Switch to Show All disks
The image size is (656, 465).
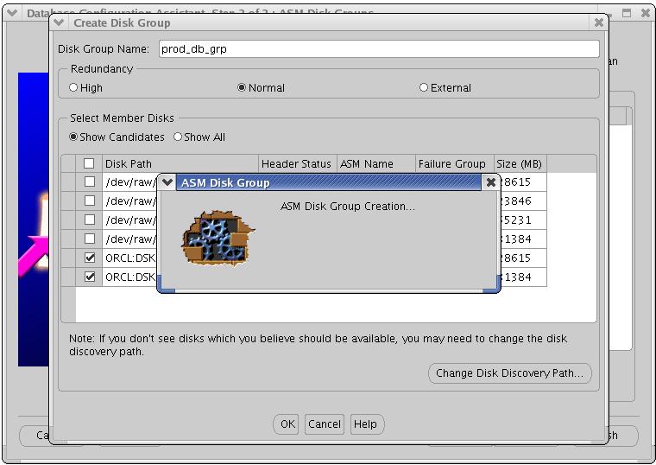coord(178,137)
